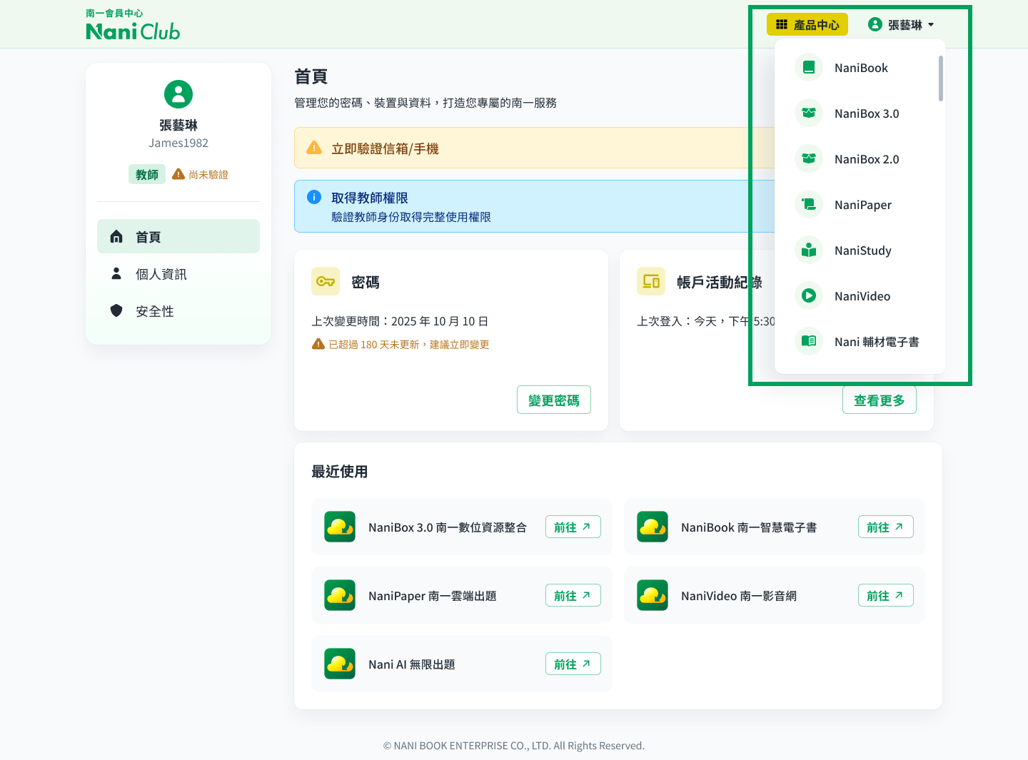Screen dimensions: 1028x760
Task: Click the Nani Club logo
Action: click(x=133, y=24)
